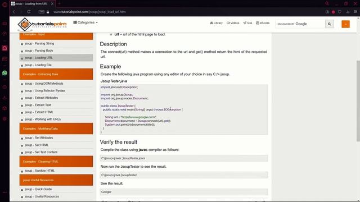Click the address bar URL
The height and width of the screenshot is (202, 360).
coord(89,12)
